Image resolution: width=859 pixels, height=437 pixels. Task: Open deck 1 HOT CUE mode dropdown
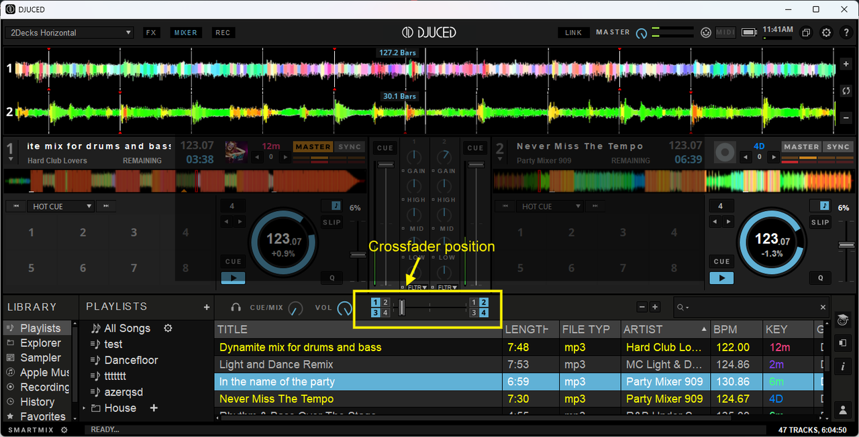coord(60,206)
